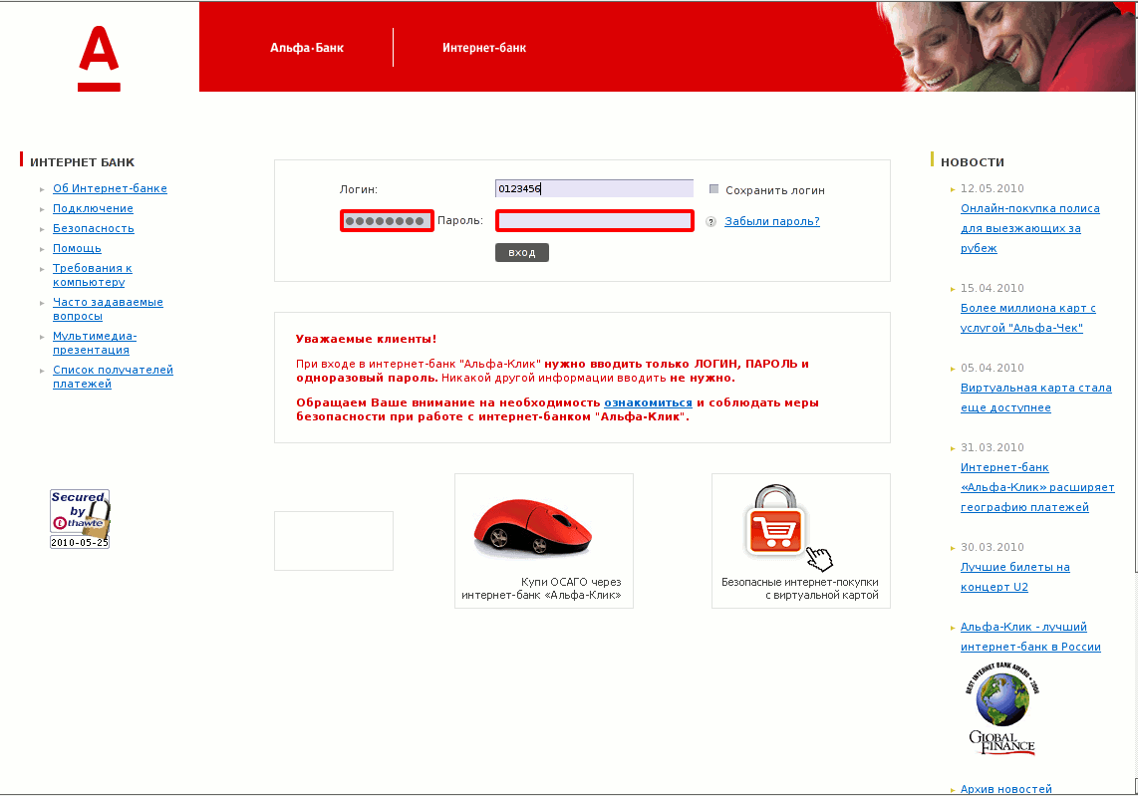Open news Виртуальная карта стала еще доступнее

click(1035, 398)
